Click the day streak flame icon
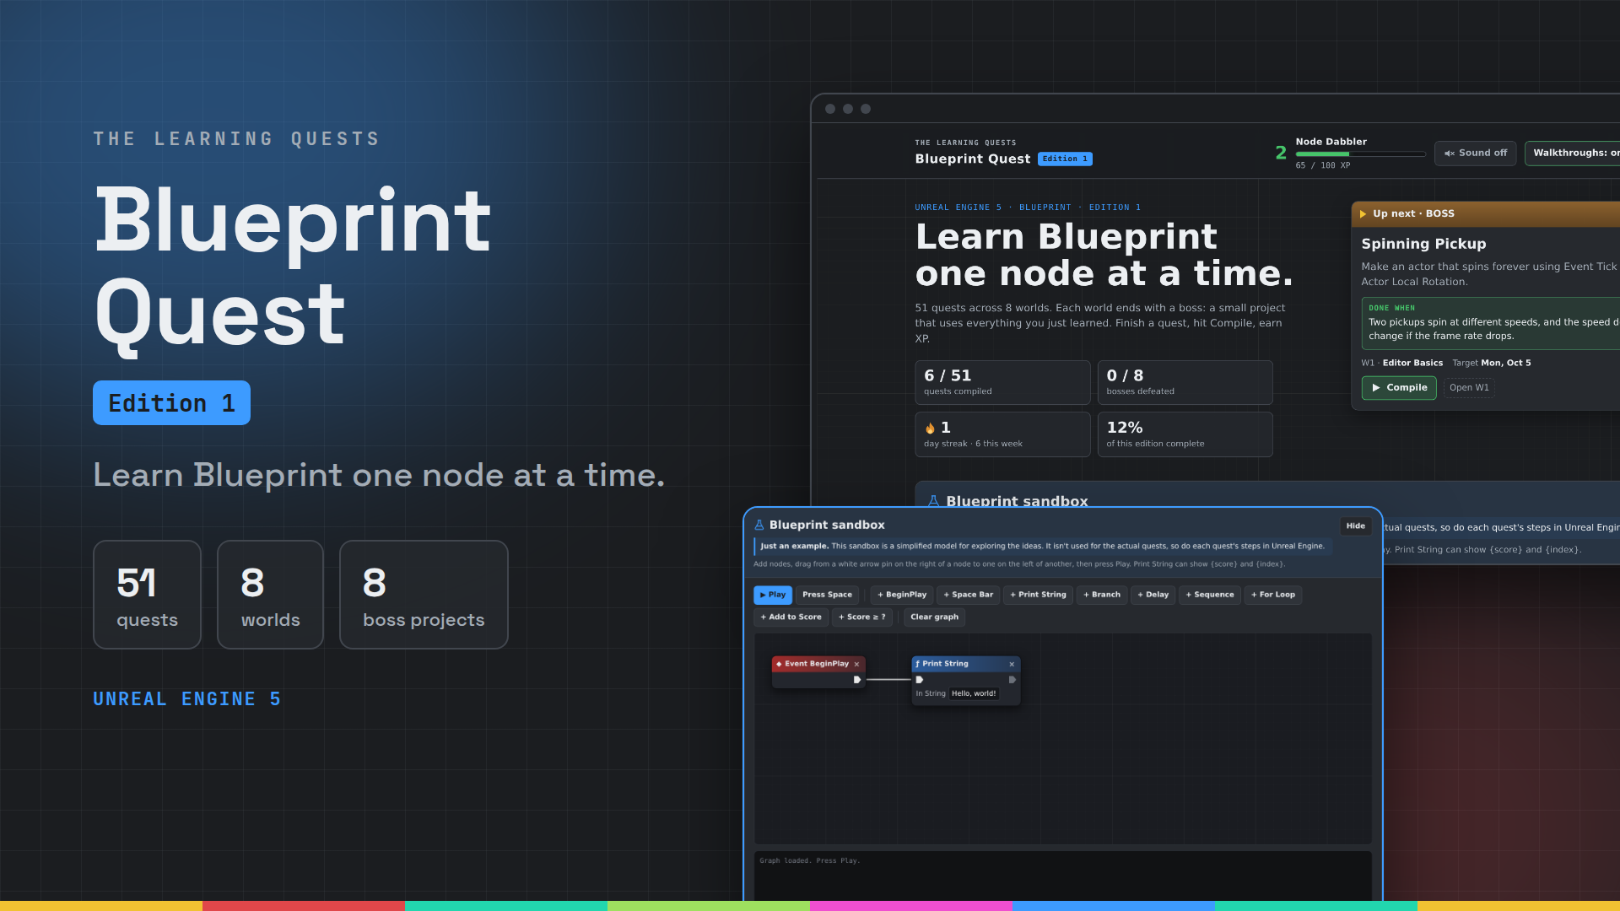The width and height of the screenshot is (1620, 911). point(930,429)
